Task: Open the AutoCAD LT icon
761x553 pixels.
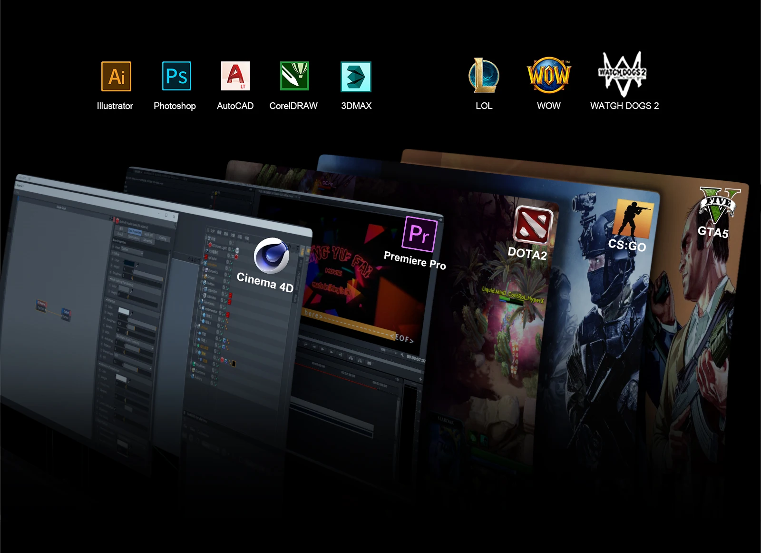Action: click(x=235, y=76)
